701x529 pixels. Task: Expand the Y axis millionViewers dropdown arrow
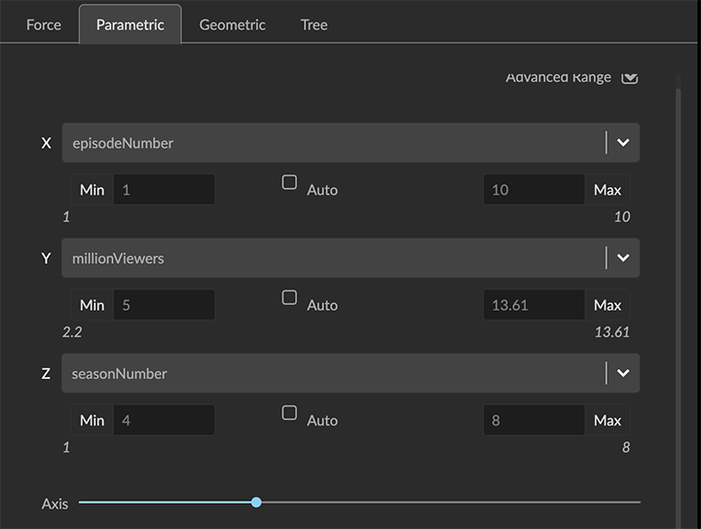(623, 258)
